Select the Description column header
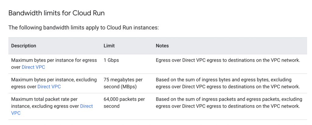The width and height of the screenshot is (312, 125). tap(23, 46)
